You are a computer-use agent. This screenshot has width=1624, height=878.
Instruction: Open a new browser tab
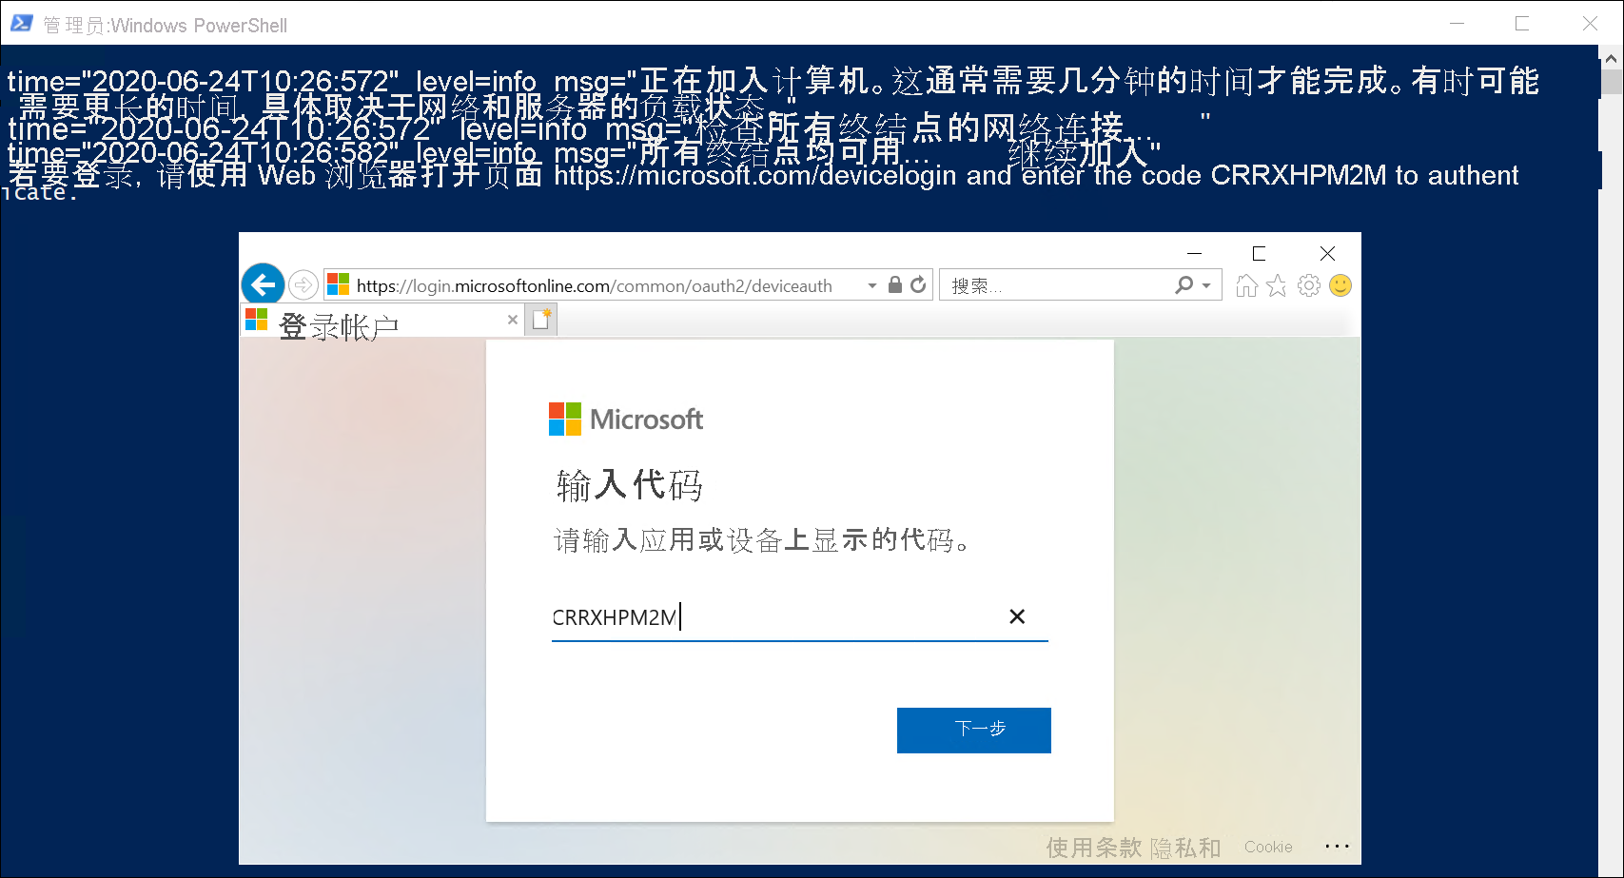coord(541,320)
